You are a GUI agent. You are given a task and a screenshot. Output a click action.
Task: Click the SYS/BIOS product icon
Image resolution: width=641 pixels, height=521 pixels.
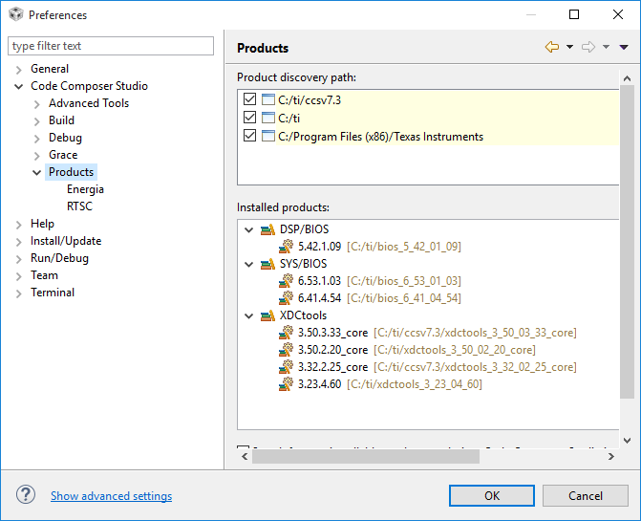(267, 264)
